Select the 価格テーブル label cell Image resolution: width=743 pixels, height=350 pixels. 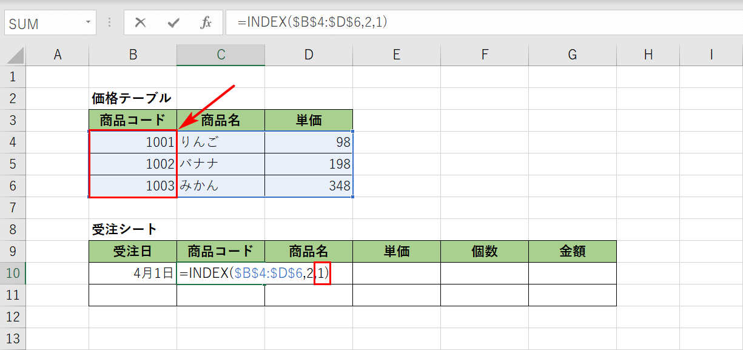click(132, 98)
